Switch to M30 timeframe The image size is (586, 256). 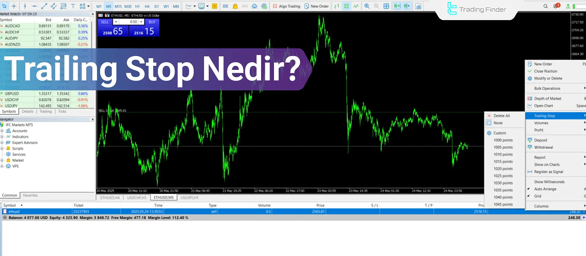click(x=128, y=6)
